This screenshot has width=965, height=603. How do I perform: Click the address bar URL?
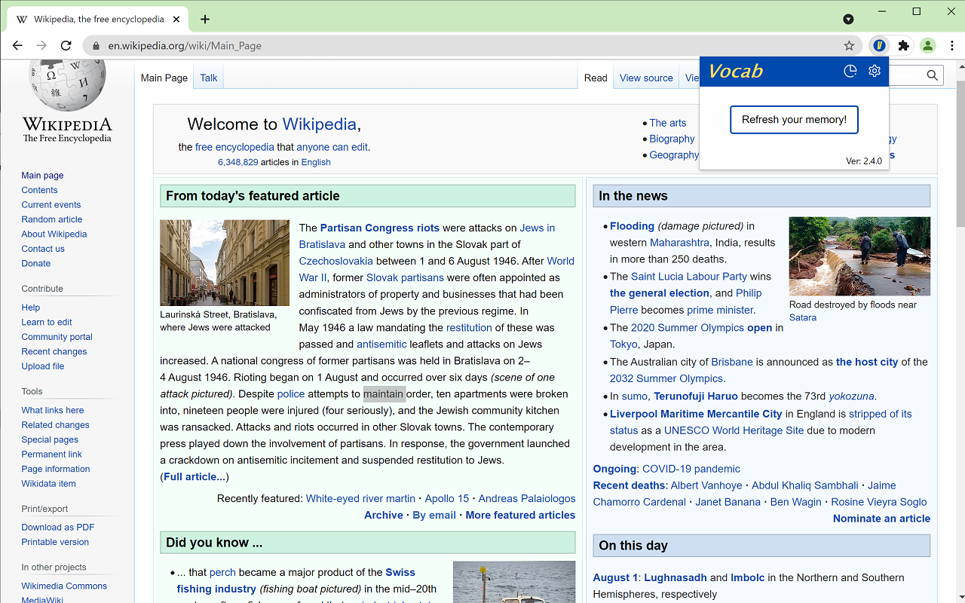[x=185, y=46]
